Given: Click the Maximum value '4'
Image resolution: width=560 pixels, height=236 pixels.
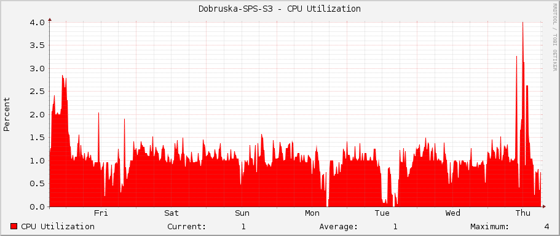Looking at the screenshot, I should pos(547,226).
